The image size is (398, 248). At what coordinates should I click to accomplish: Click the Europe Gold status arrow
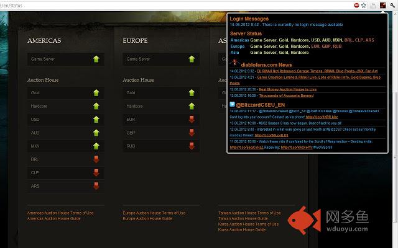point(192,93)
